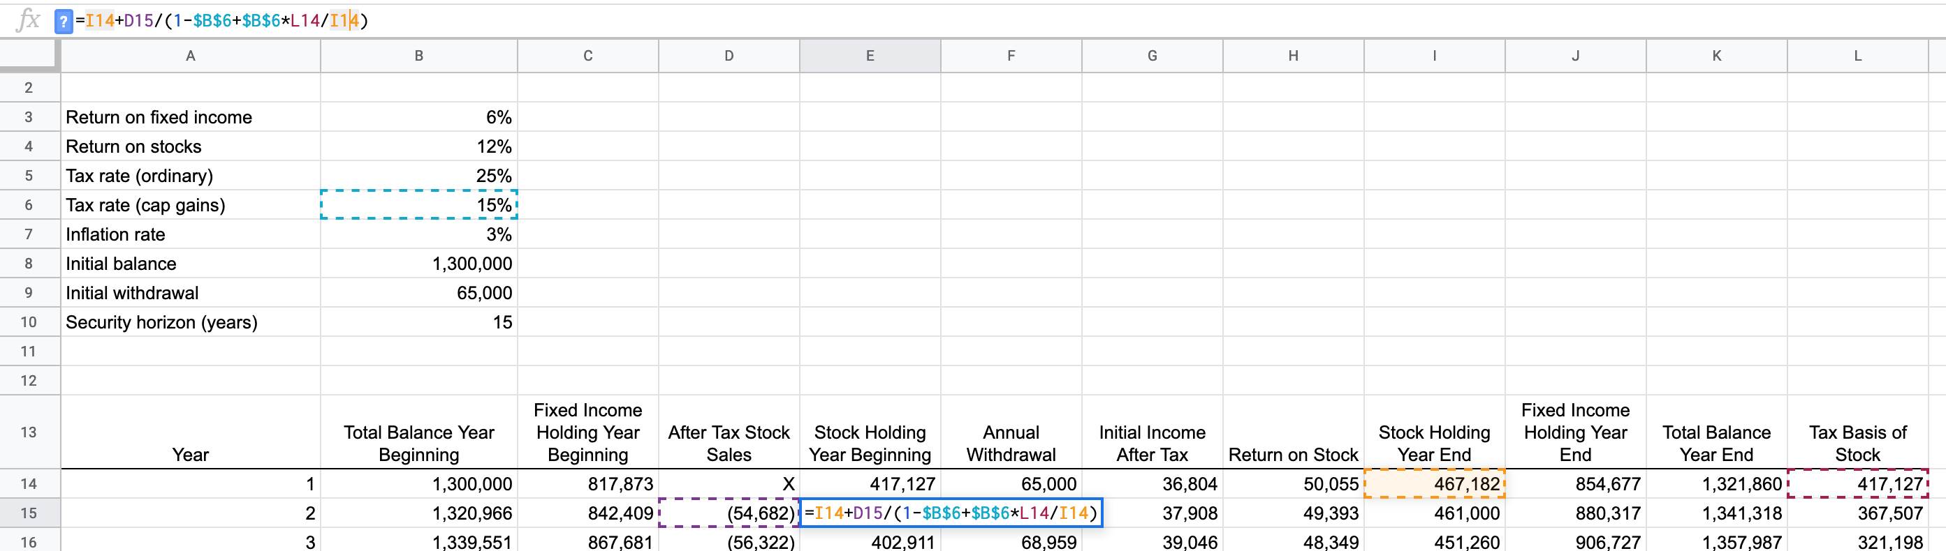
Task: Click 'Return on Stock' heading cell
Action: pos(1294,432)
